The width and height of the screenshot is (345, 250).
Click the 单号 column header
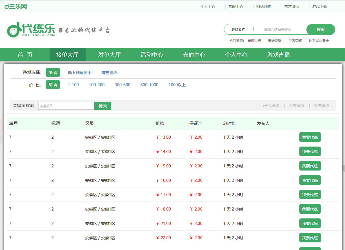pyautogui.click(x=13, y=123)
